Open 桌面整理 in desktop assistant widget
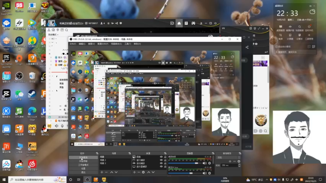The image size is (326, 183). (280, 28)
